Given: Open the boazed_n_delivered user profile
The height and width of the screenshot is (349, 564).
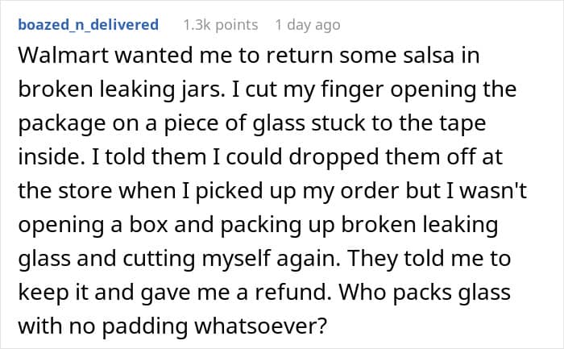Looking at the screenshot, I should click(87, 25).
